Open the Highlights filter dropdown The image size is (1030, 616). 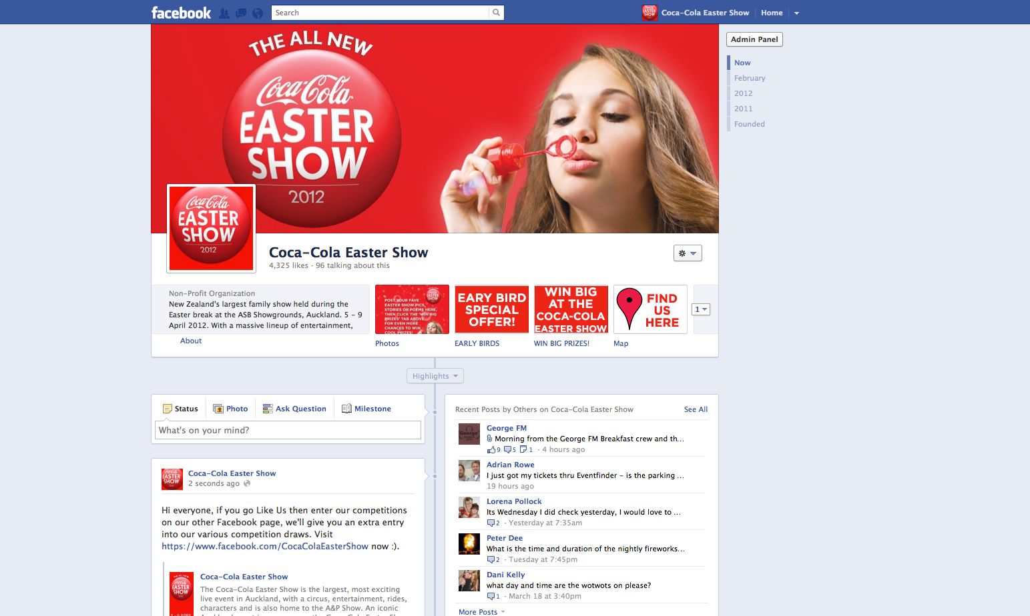[x=435, y=376]
